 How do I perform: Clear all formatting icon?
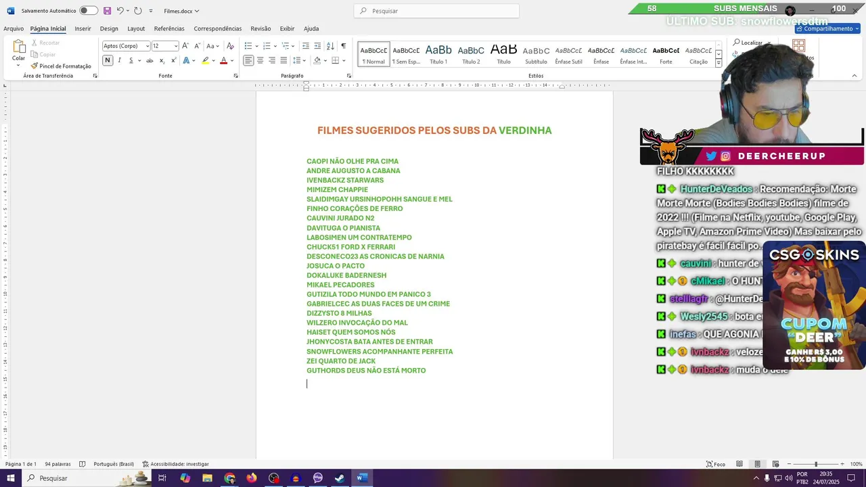coord(230,46)
